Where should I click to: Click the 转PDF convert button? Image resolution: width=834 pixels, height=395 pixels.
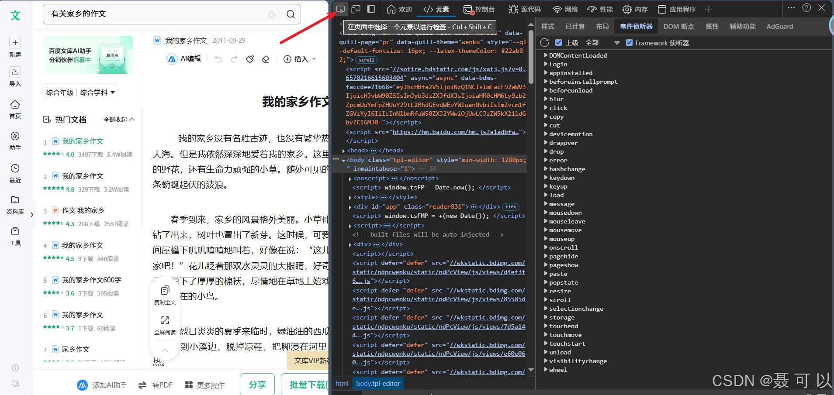(156, 385)
